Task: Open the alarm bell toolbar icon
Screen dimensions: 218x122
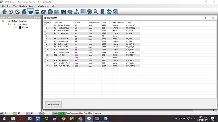Action: tap(70, 12)
